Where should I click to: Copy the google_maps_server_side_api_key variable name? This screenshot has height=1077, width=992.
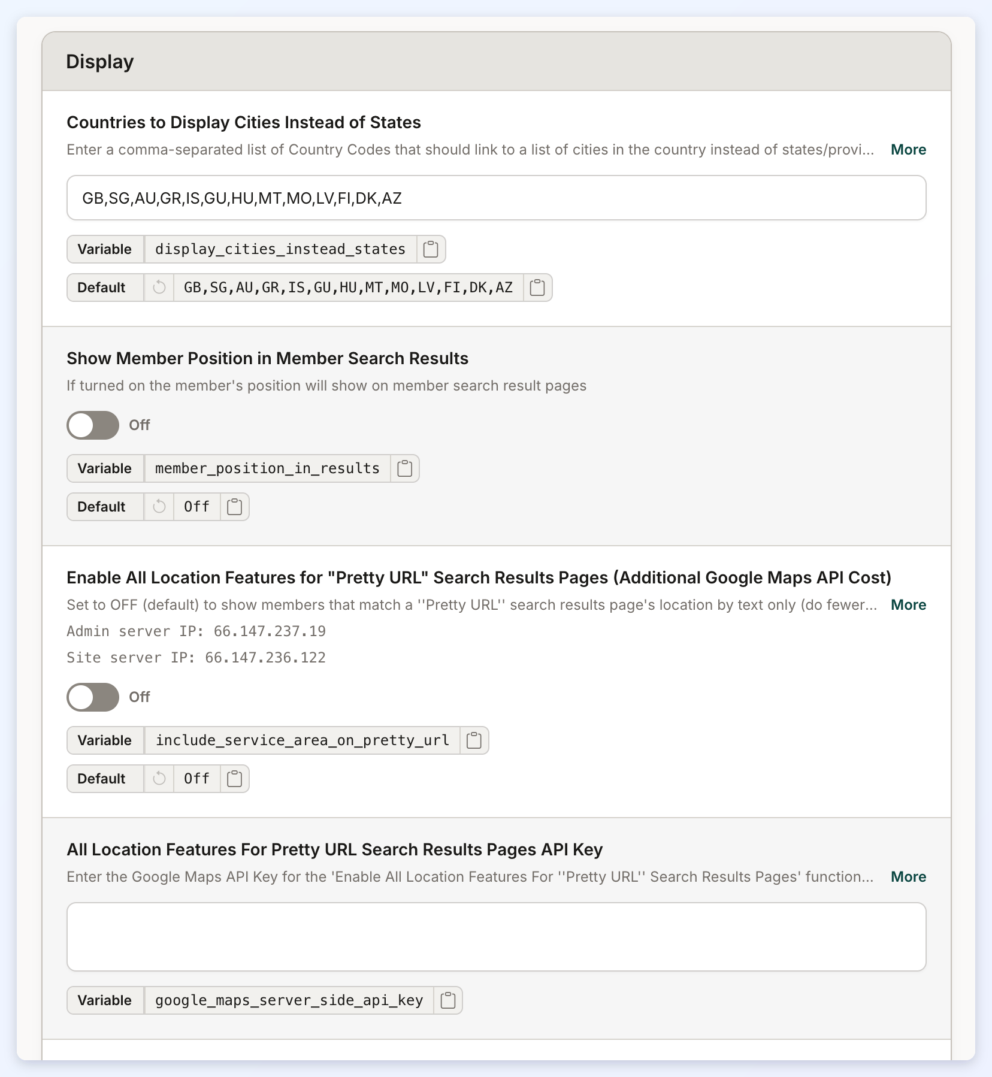point(447,1000)
